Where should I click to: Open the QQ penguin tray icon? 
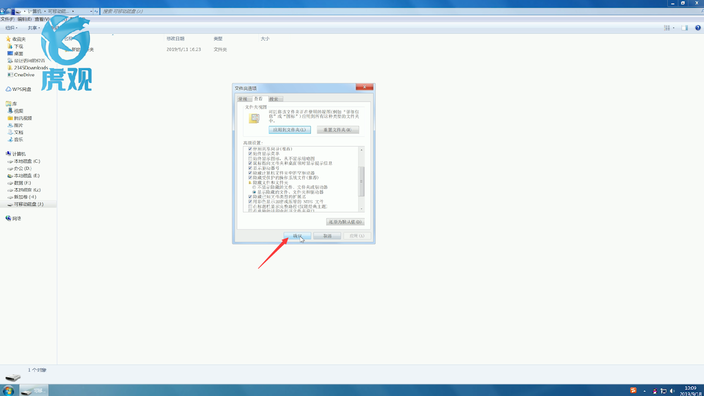(x=654, y=391)
